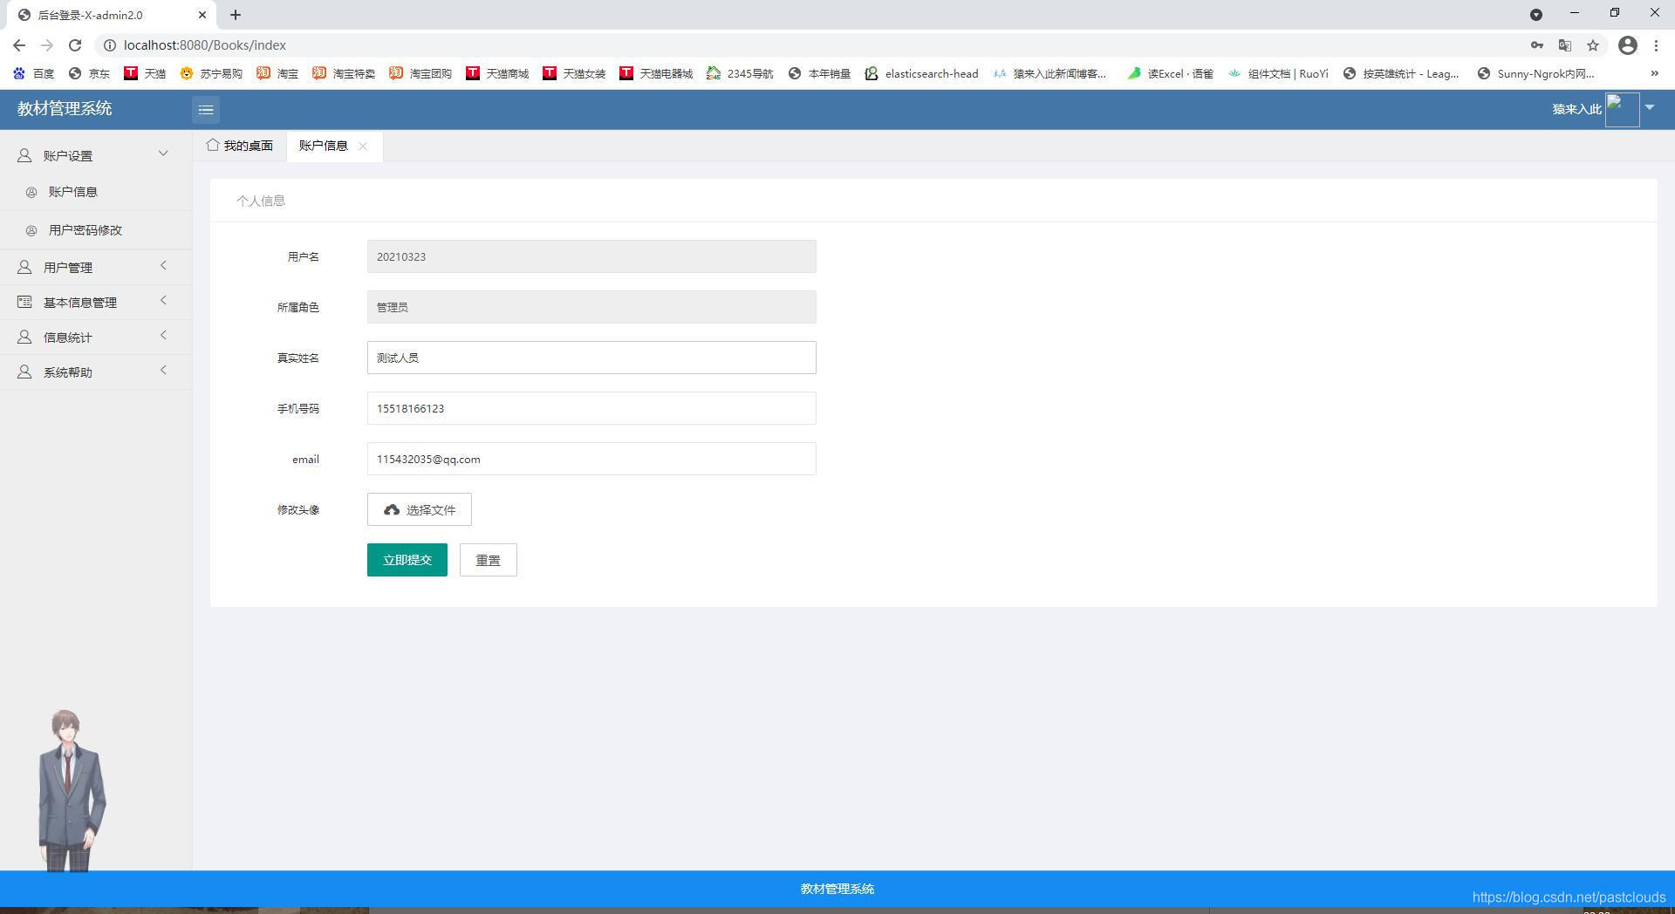The height and width of the screenshot is (914, 1675).
Task: Open the 天猫商城 bookmark
Action: pyautogui.click(x=497, y=73)
